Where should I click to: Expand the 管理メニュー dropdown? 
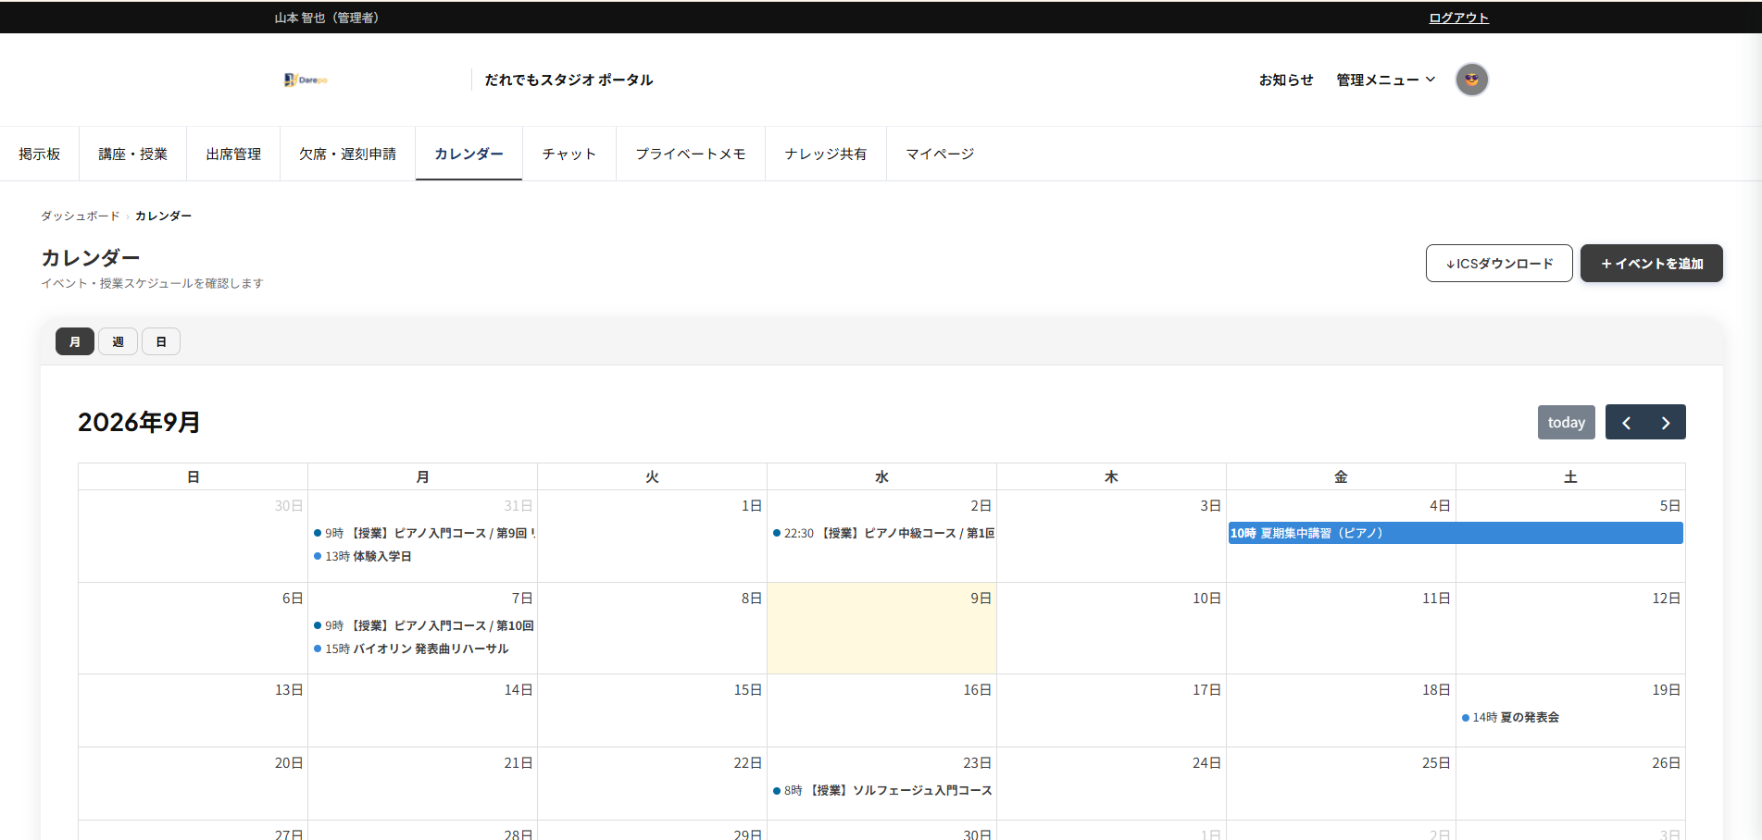pyautogui.click(x=1385, y=80)
